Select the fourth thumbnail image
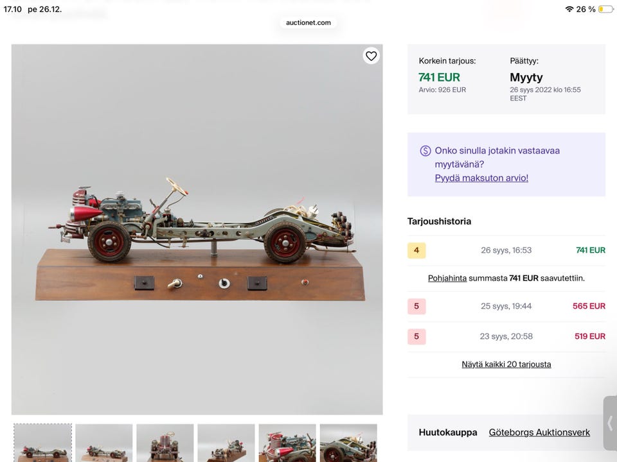The image size is (617, 462). (x=226, y=443)
